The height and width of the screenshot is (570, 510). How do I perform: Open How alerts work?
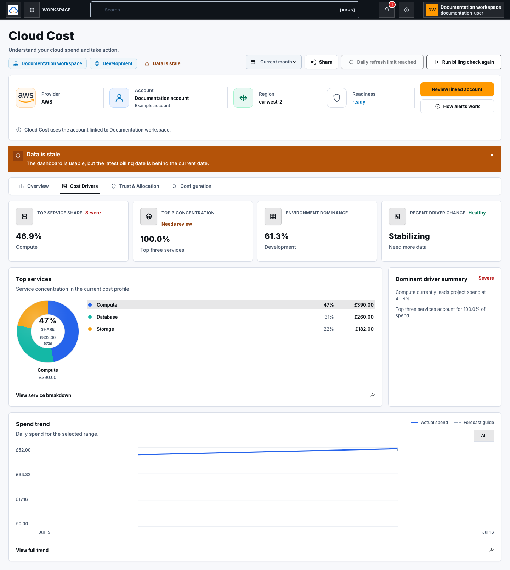point(457,106)
